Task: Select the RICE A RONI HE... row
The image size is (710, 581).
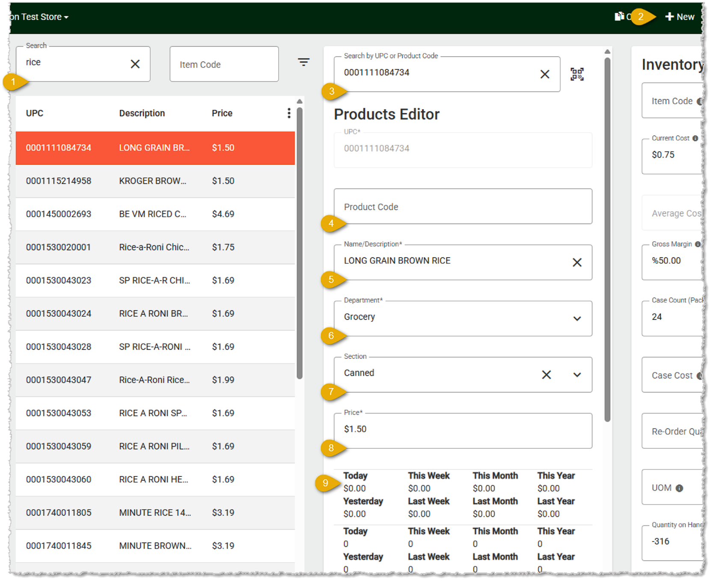Action: (x=155, y=479)
